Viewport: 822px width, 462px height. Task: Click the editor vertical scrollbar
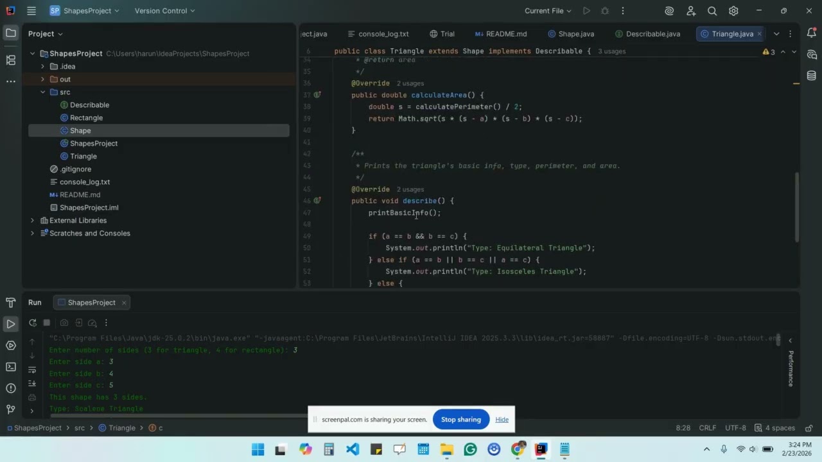[x=798, y=207]
